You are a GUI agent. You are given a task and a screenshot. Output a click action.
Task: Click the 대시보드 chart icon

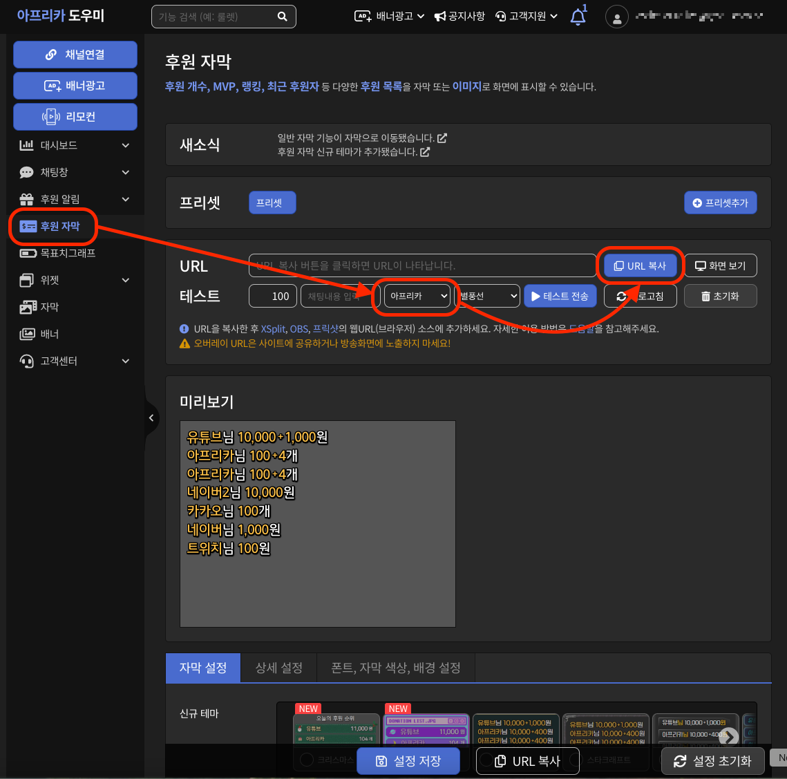coord(26,145)
